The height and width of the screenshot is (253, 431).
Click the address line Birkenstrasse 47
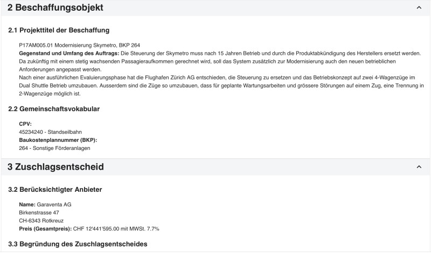[39, 213]
